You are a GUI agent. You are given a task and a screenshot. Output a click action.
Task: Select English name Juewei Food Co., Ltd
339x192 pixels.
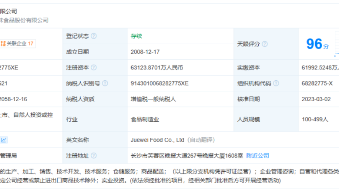click(x=157, y=140)
